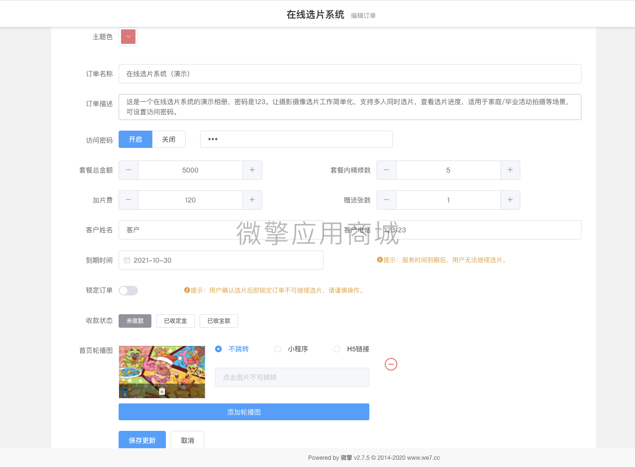This screenshot has height=467, width=635.
Task: Click the access password input field
Action: coord(297,139)
